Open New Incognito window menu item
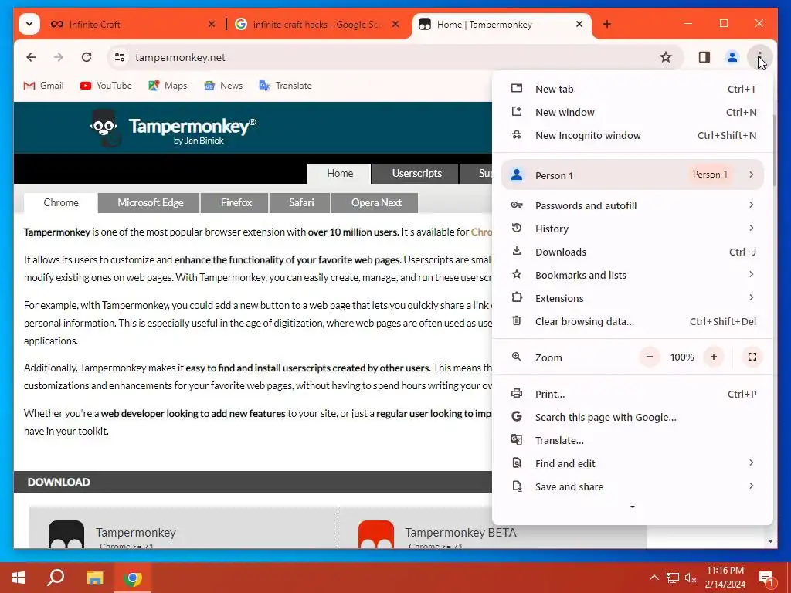 point(633,136)
